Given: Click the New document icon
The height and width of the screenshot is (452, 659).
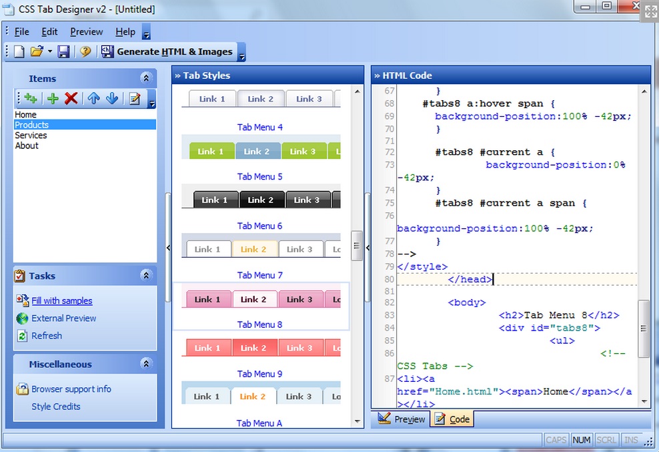Looking at the screenshot, I should 19,51.
